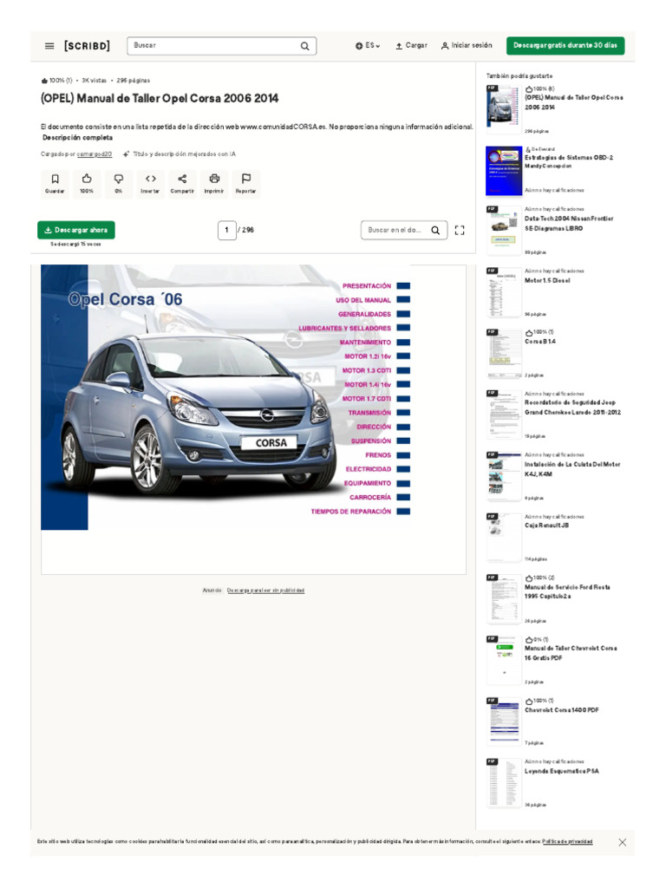Open Motor 1.5 Diesel document
Viewport: 666px width, 888px height.
[547, 281]
